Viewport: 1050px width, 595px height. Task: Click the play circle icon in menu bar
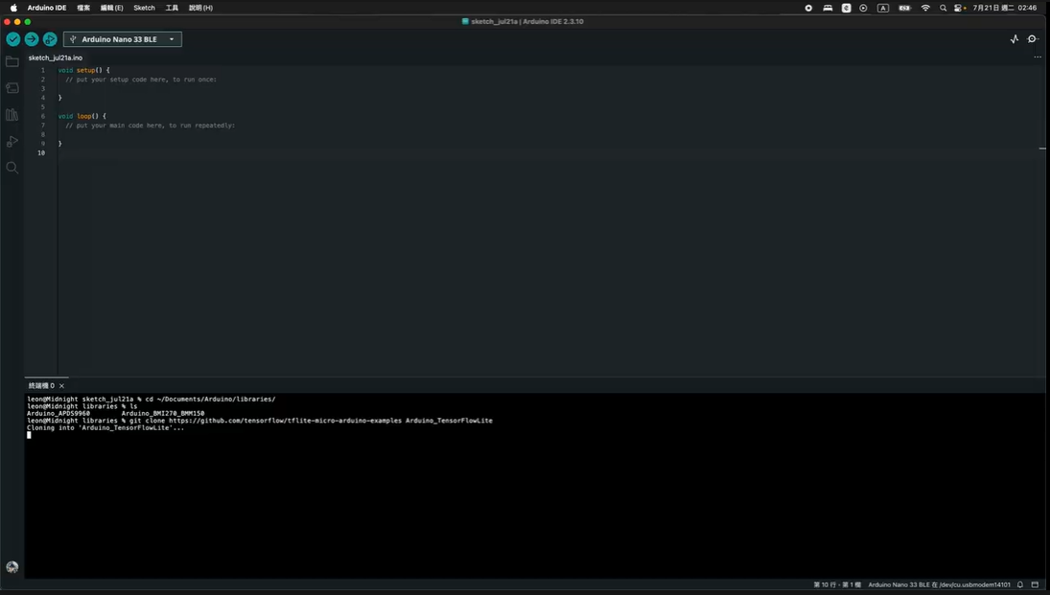click(x=863, y=8)
